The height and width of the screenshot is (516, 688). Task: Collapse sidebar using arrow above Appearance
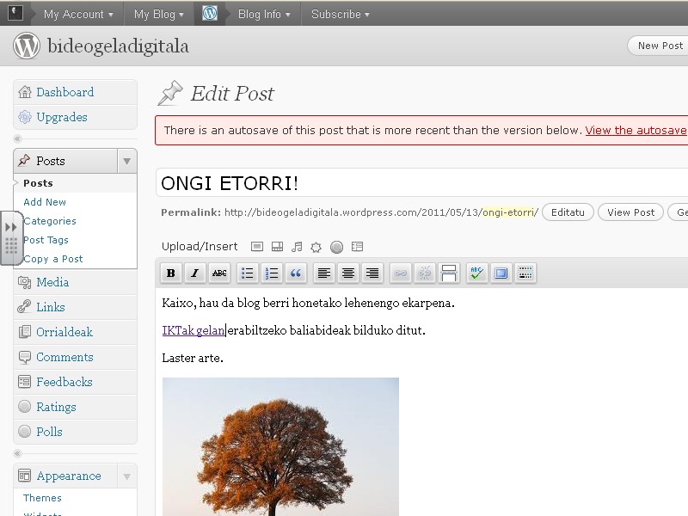[x=17, y=453]
